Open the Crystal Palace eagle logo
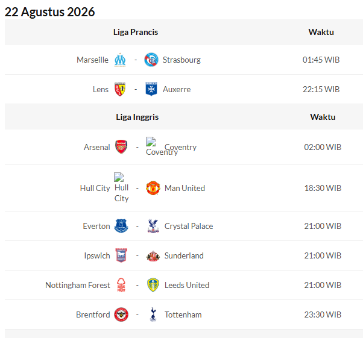 tap(153, 226)
